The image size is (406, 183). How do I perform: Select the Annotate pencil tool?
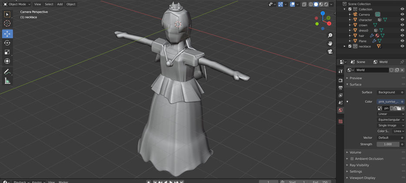coord(7,72)
